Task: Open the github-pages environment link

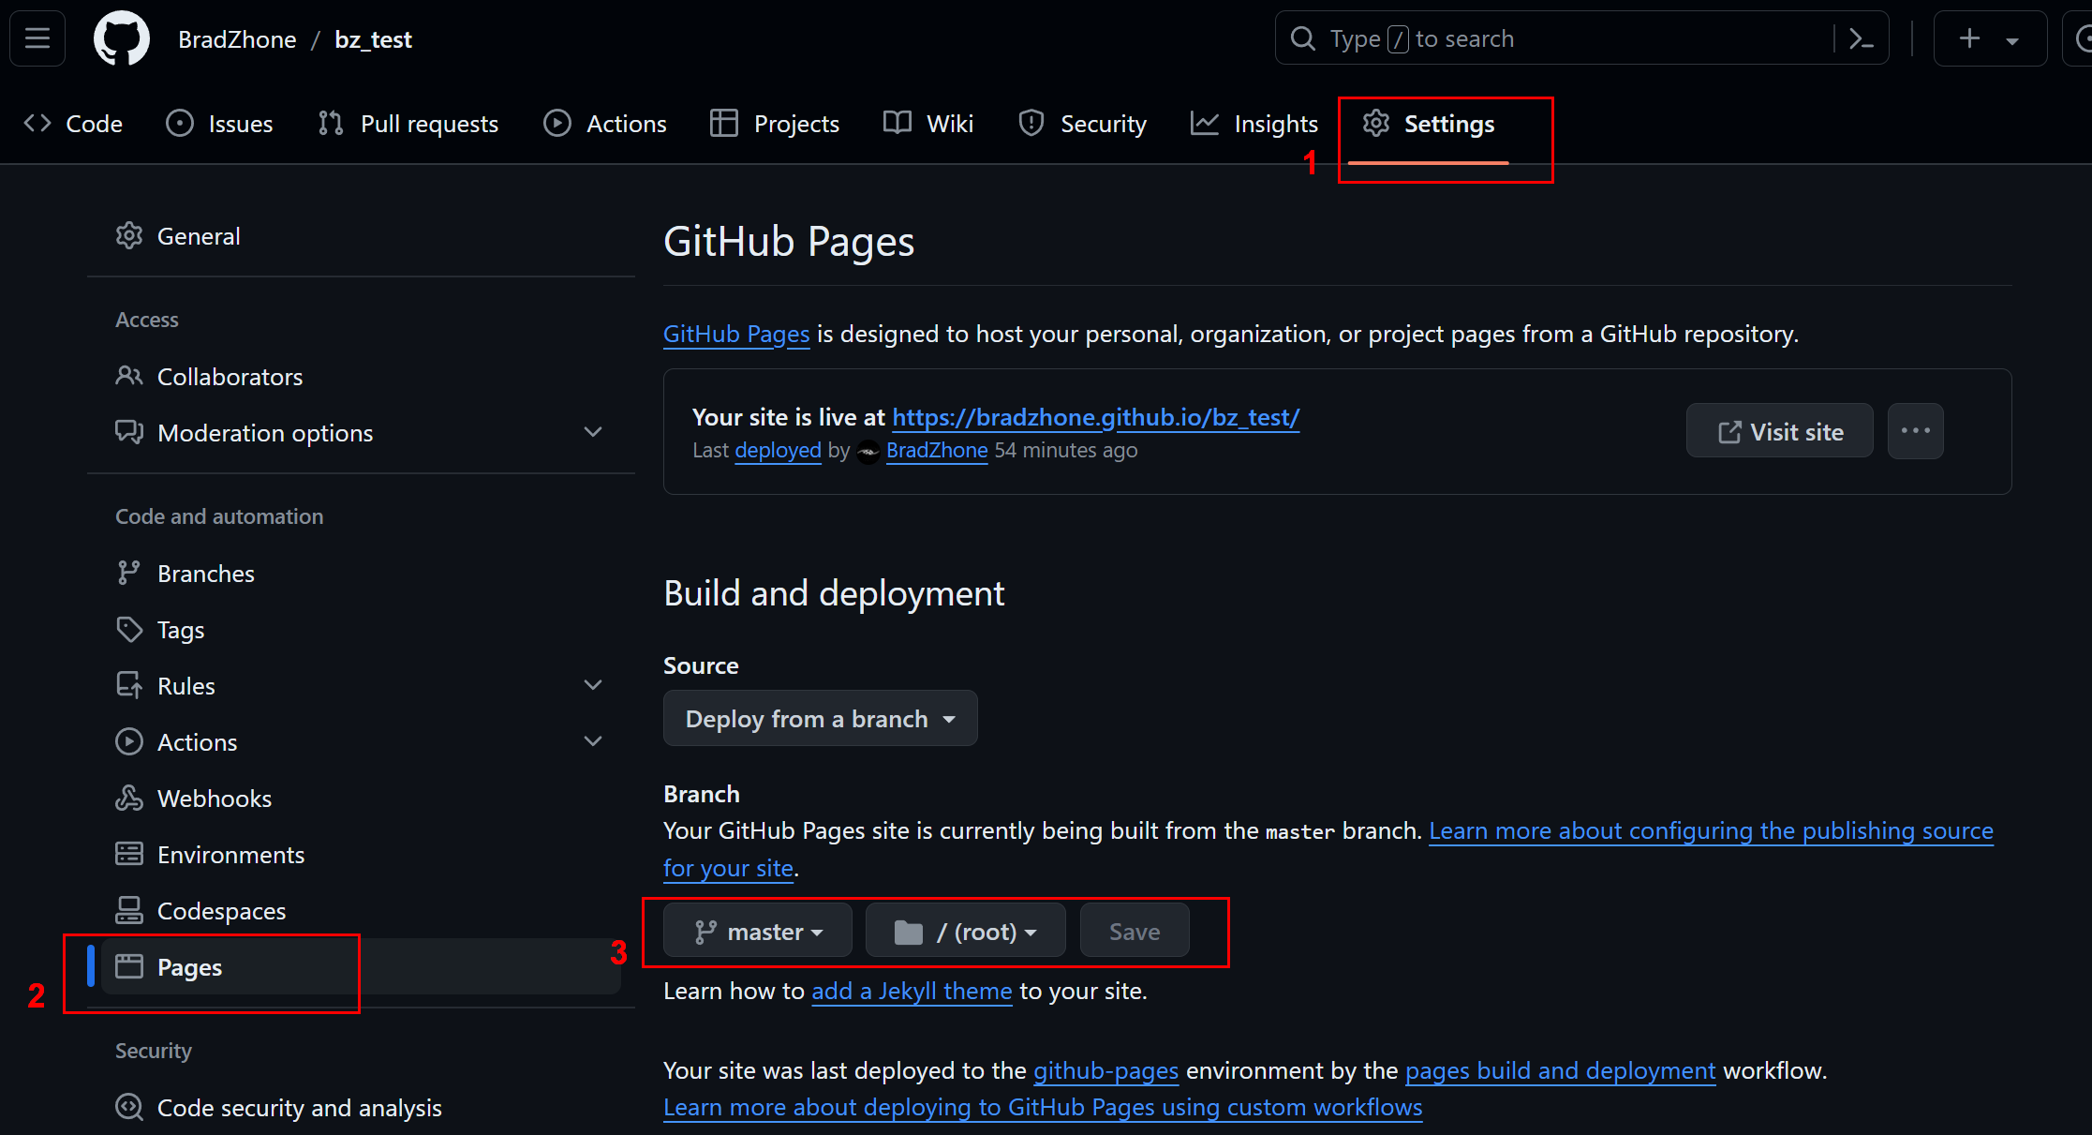Action: click(1105, 1070)
